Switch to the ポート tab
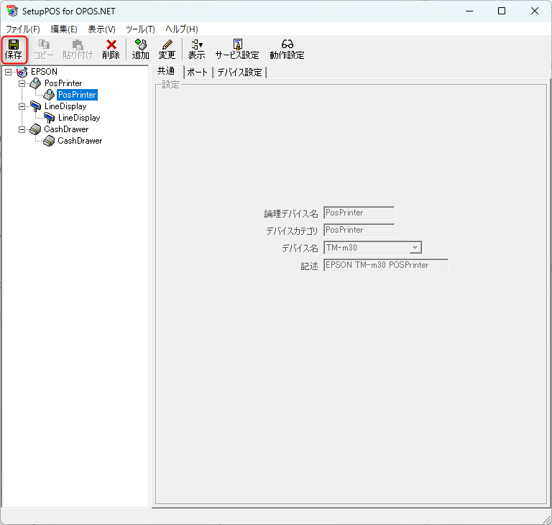Image resolution: width=552 pixels, height=525 pixels. tap(197, 73)
